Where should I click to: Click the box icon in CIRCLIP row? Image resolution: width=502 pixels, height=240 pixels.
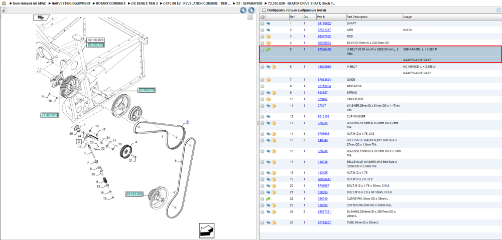click(x=268, y=99)
